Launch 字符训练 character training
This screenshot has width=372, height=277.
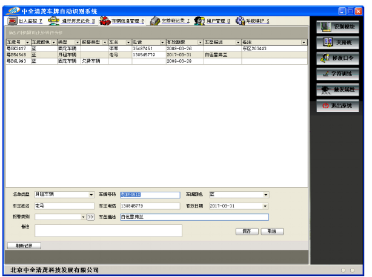(339, 74)
